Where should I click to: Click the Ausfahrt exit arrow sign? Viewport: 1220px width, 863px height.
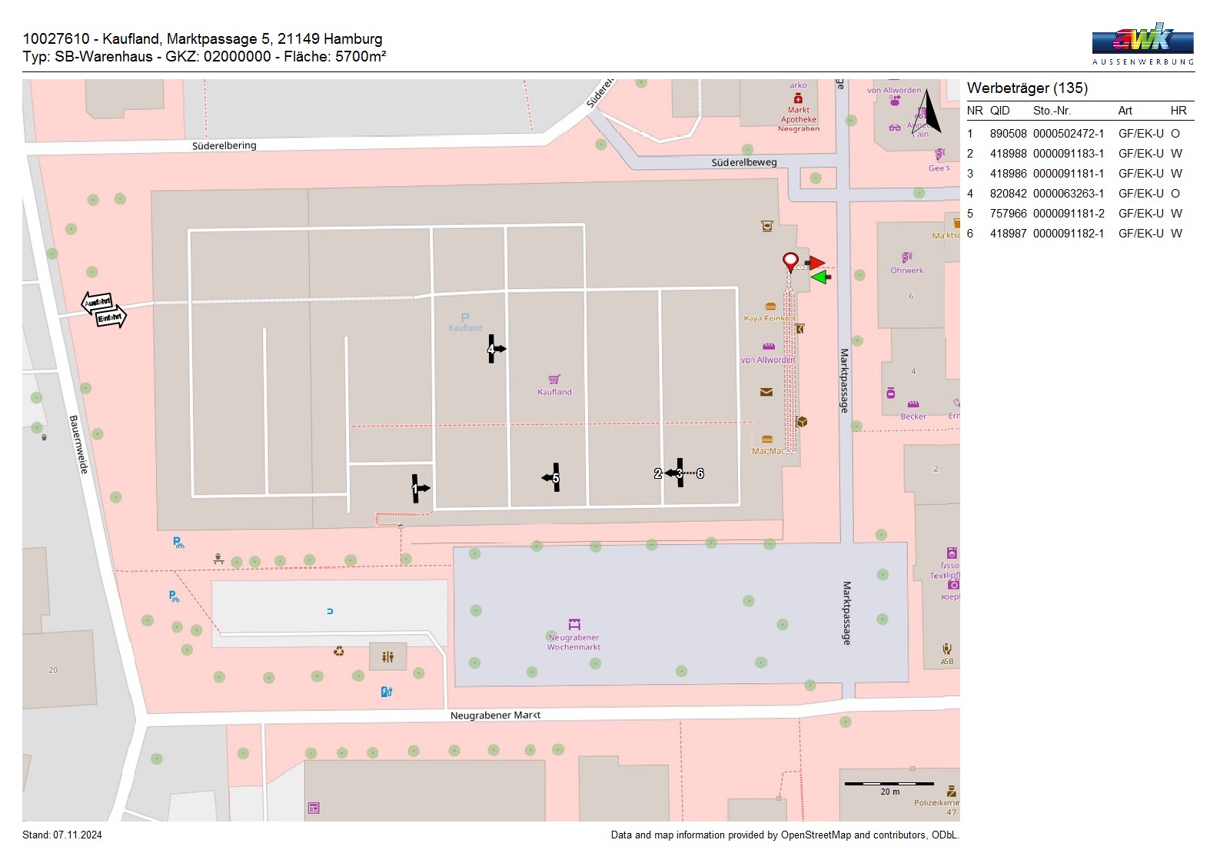point(97,302)
